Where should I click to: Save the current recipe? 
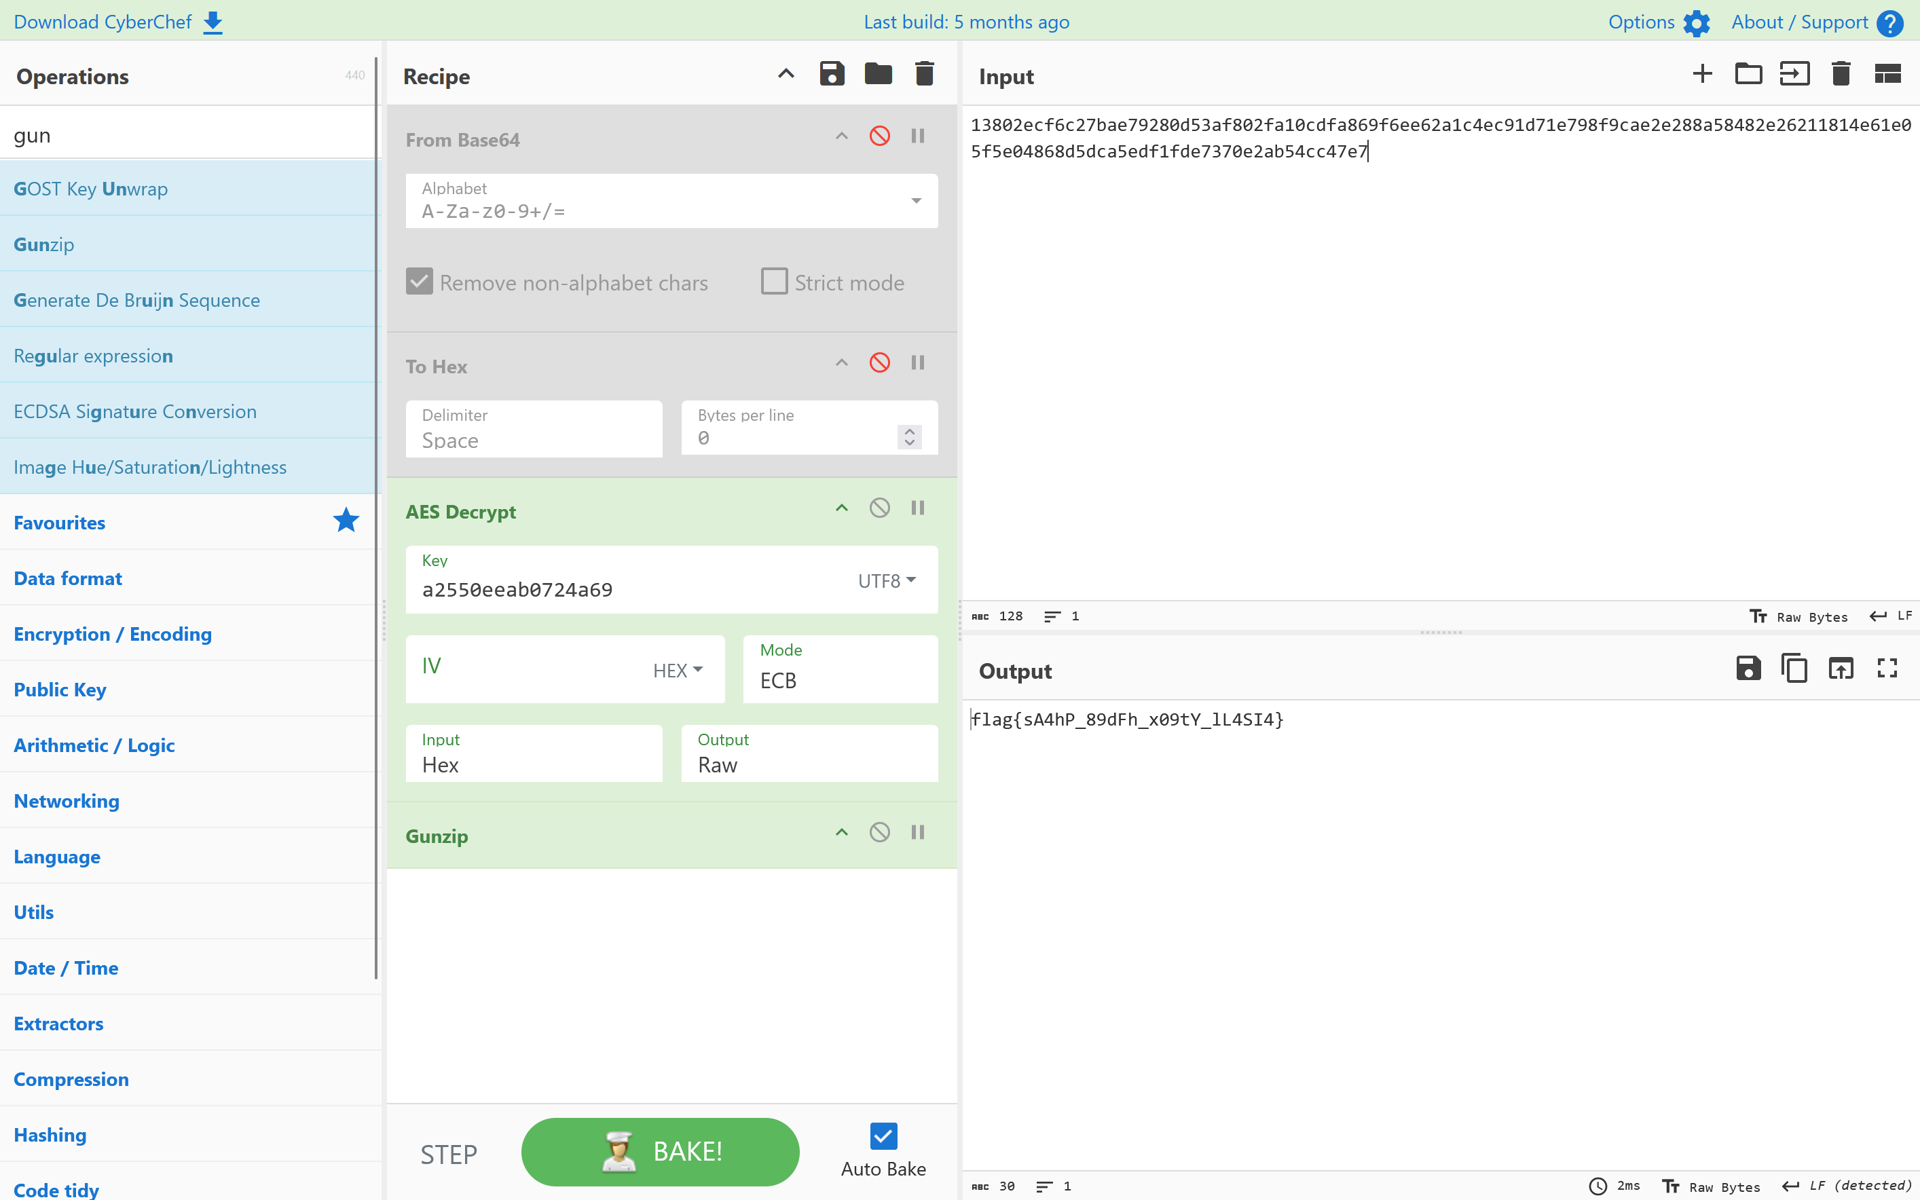pos(831,75)
